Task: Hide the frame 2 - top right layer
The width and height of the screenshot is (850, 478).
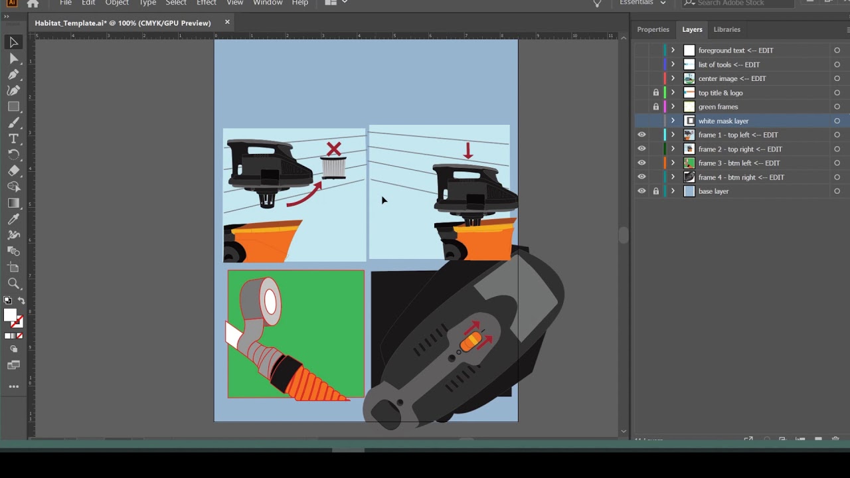Action: (x=641, y=149)
